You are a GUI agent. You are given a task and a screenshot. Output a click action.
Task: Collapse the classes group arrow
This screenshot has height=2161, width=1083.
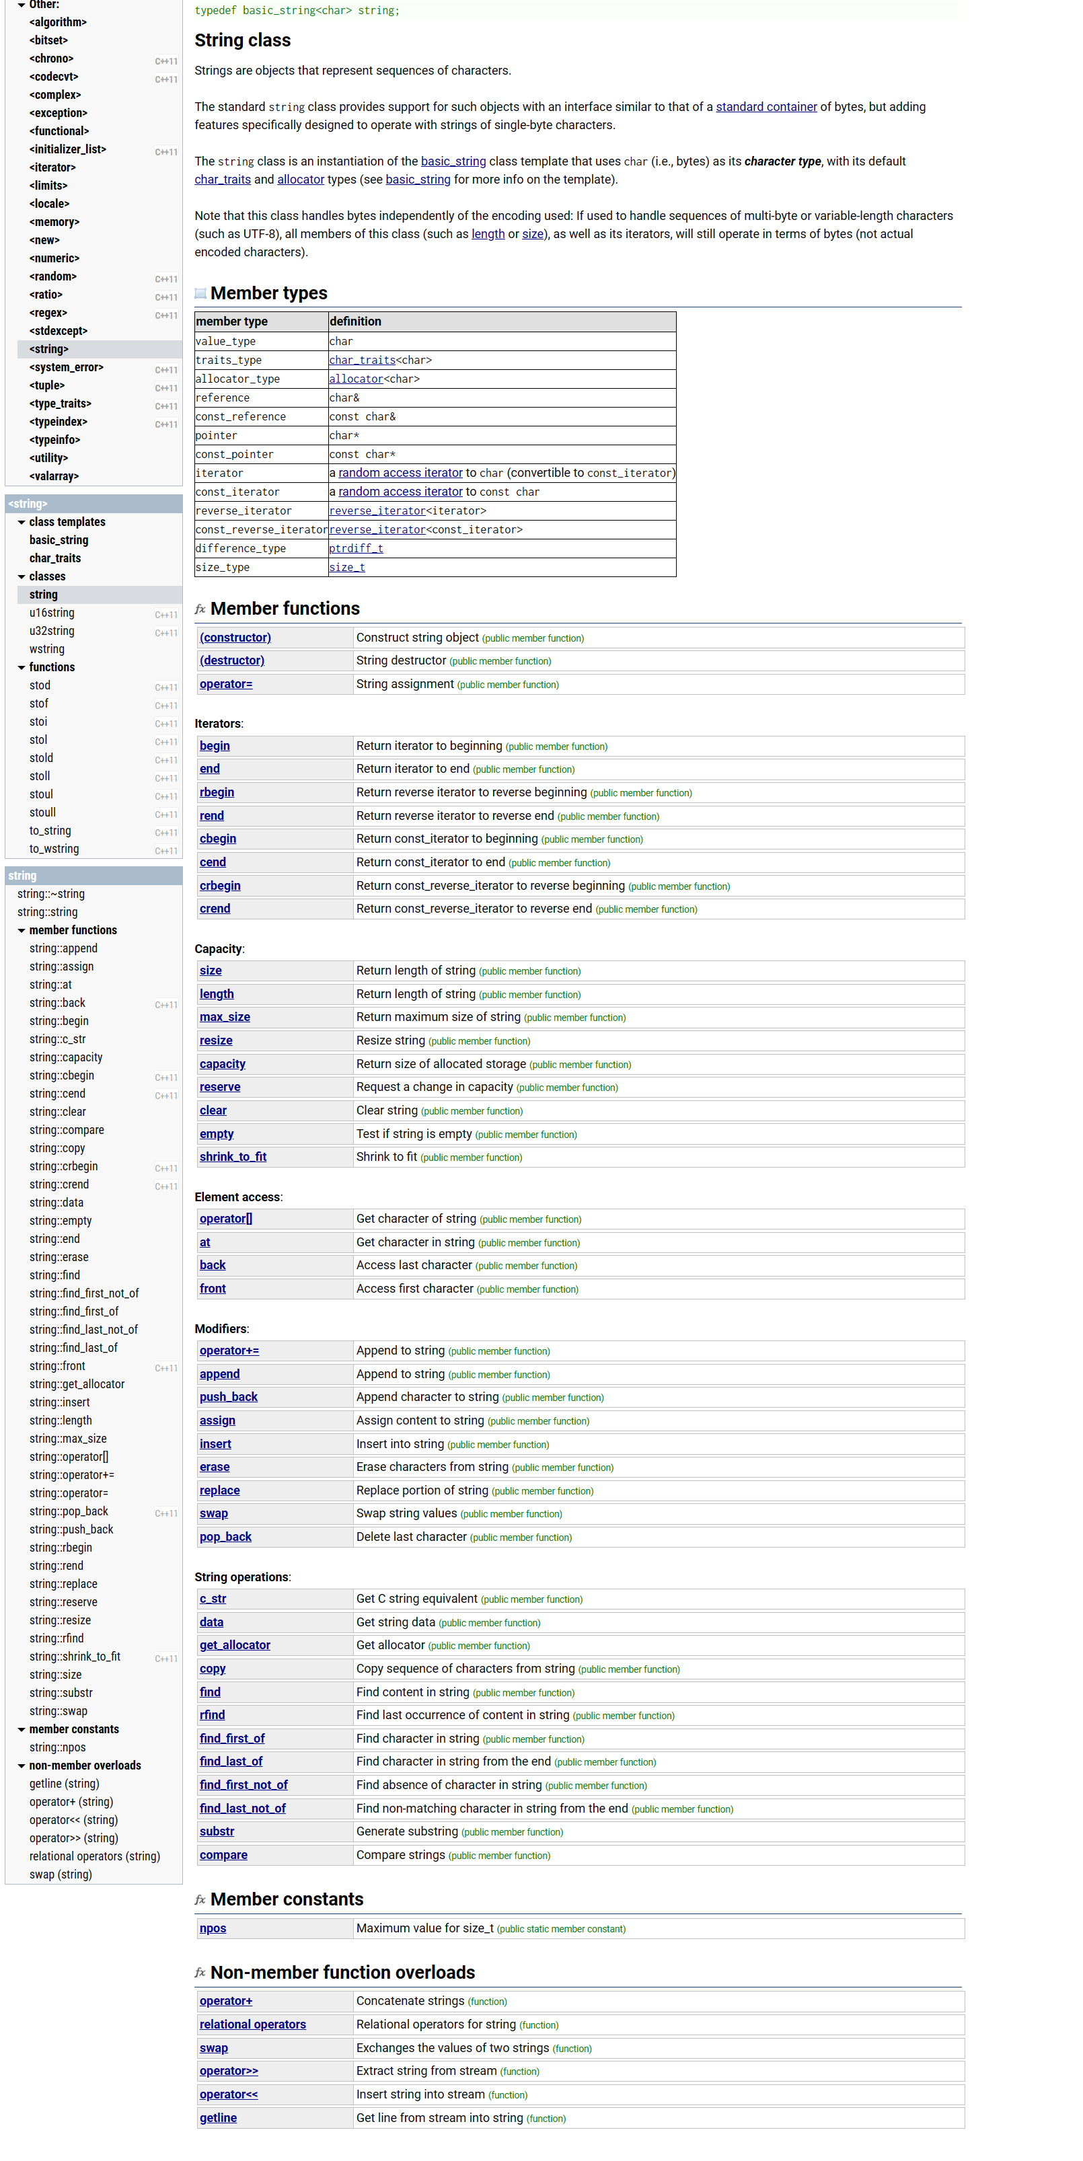point(21,576)
